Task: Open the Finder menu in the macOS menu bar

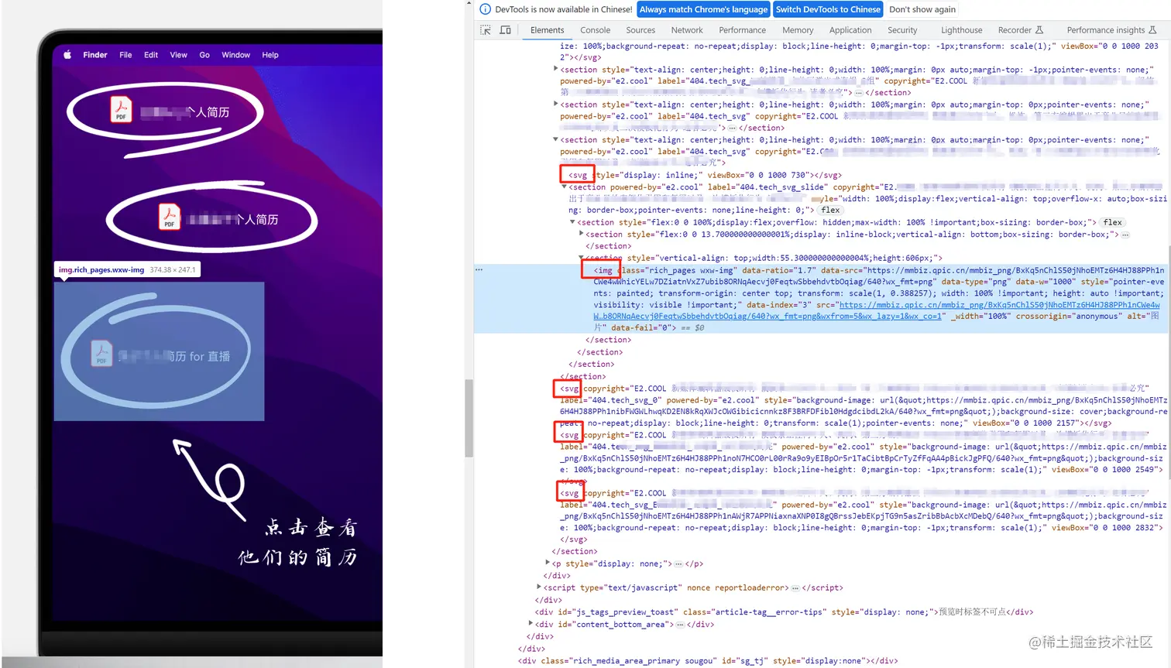Action: coord(95,55)
